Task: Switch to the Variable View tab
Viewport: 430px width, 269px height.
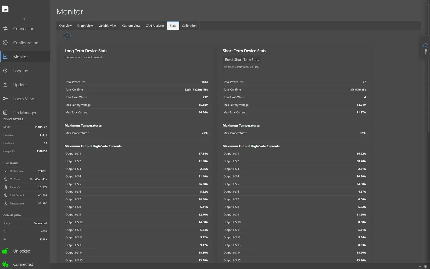Action: point(107,26)
